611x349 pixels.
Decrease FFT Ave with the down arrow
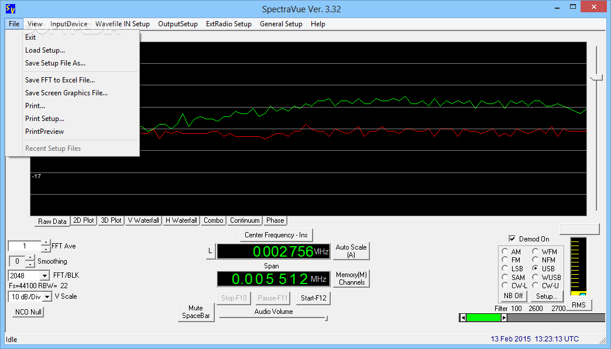pyautogui.click(x=46, y=249)
